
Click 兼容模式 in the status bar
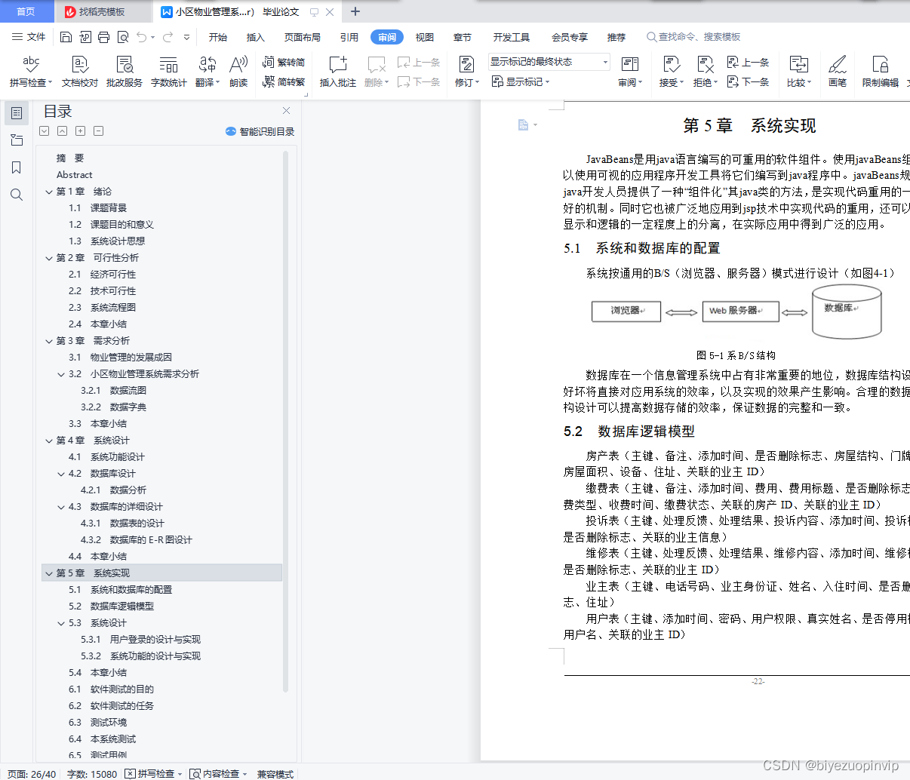pyautogui.click(x=275, y=773)
